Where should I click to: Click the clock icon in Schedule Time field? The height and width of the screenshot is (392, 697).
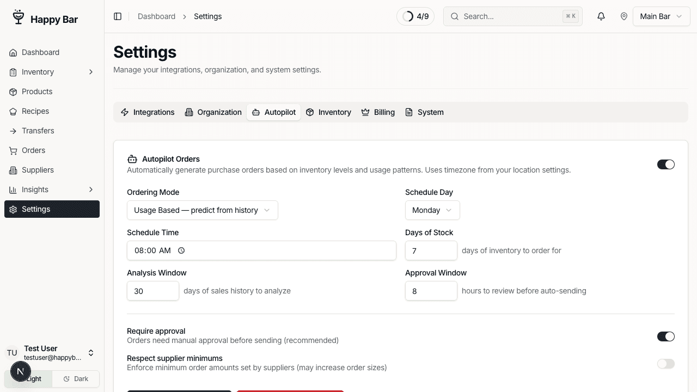coord(181,250)
